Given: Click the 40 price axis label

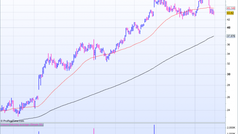Looking at the screenshot, I should click(x=229, y=28).
